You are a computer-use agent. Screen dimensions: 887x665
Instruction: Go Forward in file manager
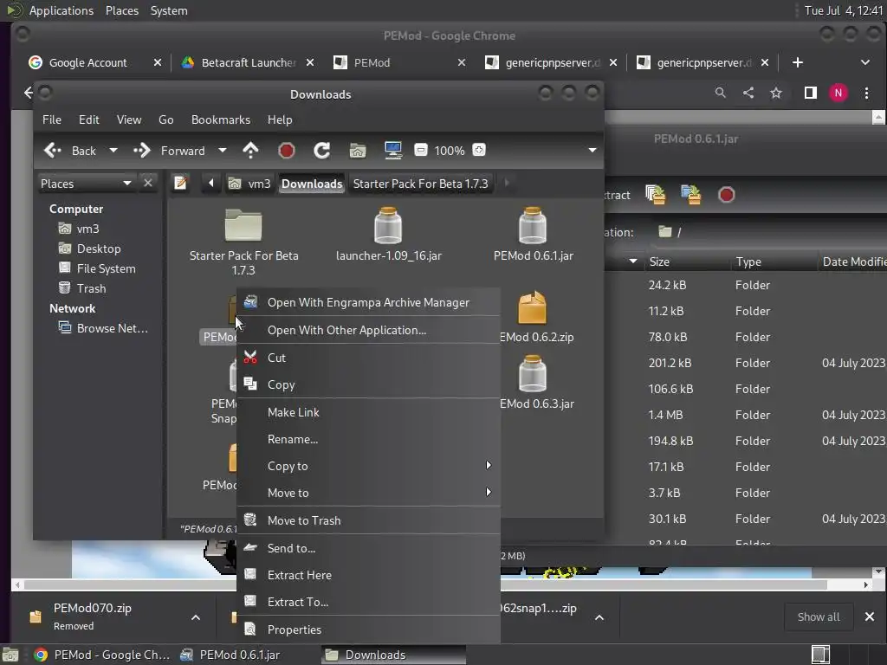click(x=169, y=151)
